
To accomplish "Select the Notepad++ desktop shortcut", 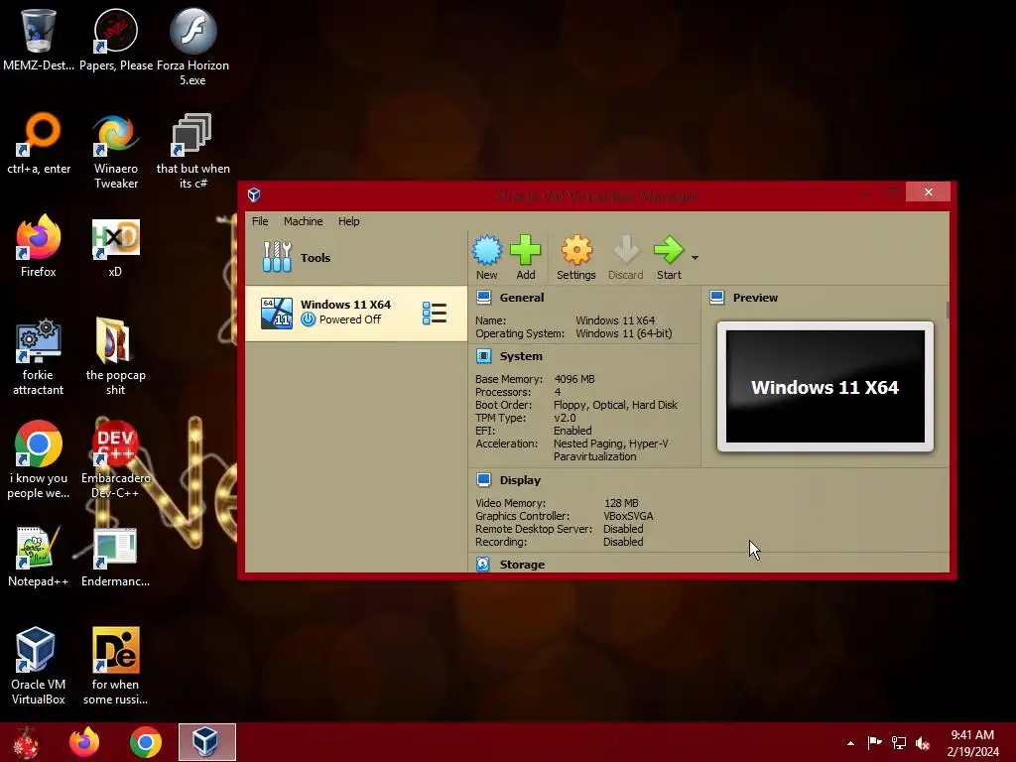I will pos(39,557).
